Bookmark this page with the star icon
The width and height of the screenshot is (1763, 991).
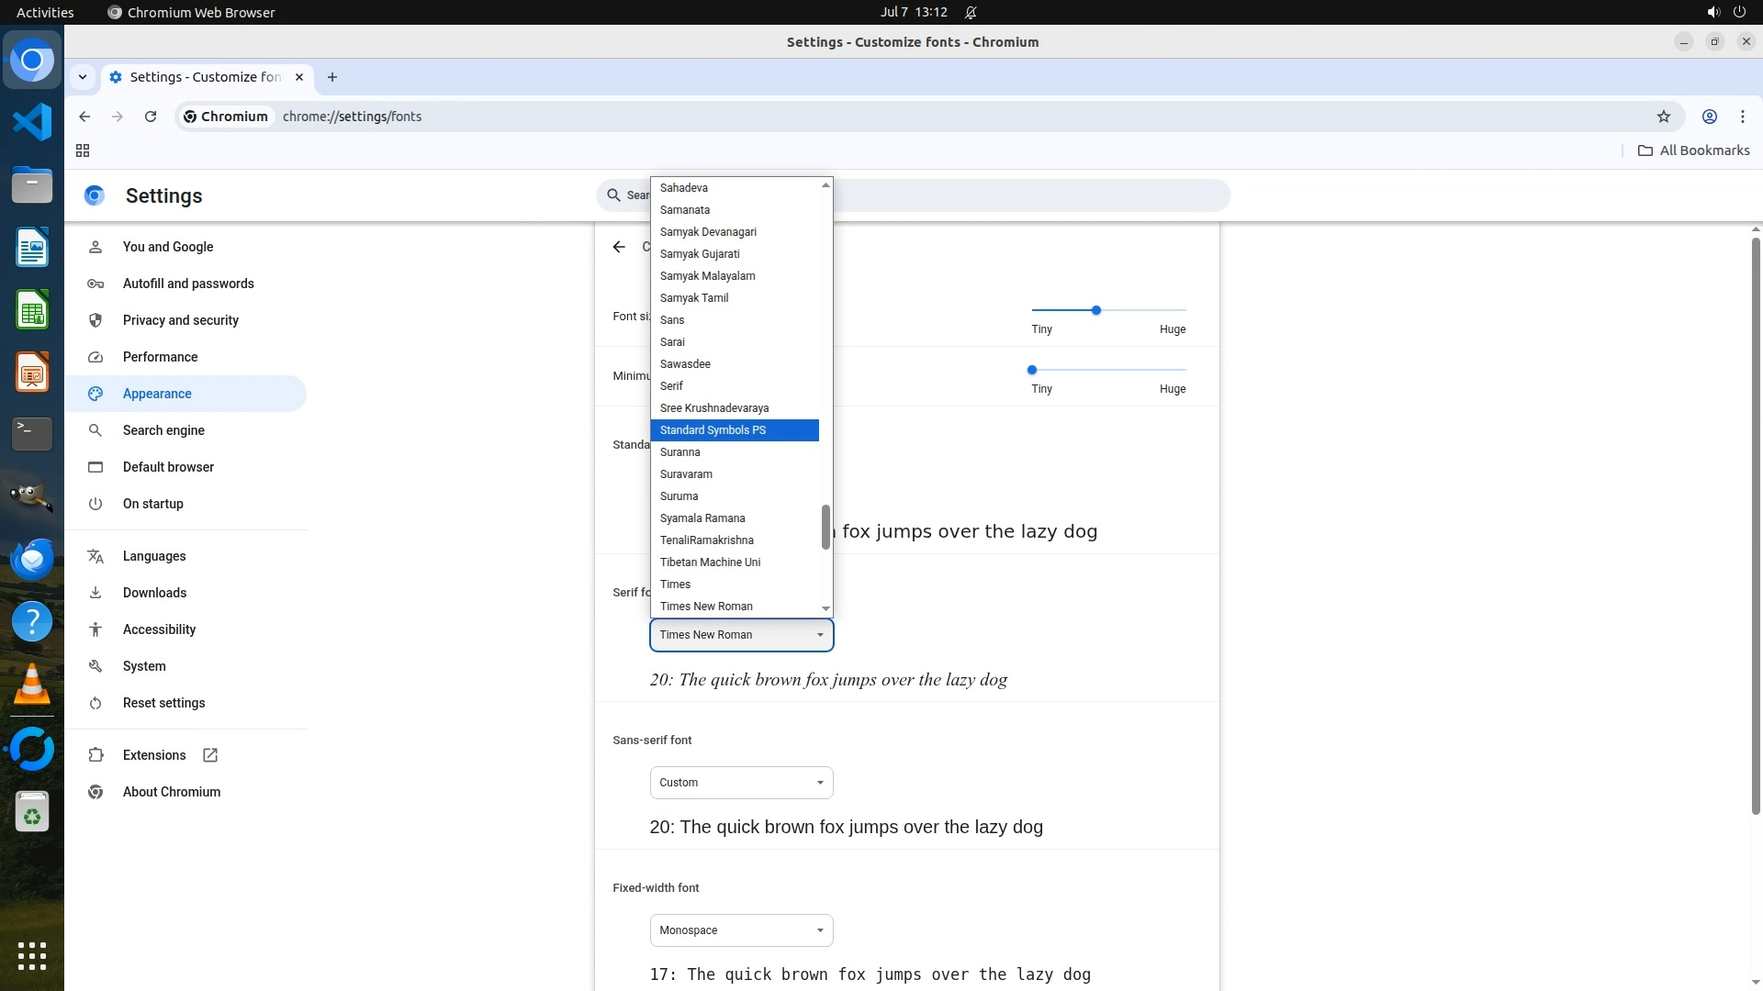pyautogui.click(x=1663, y=117)
